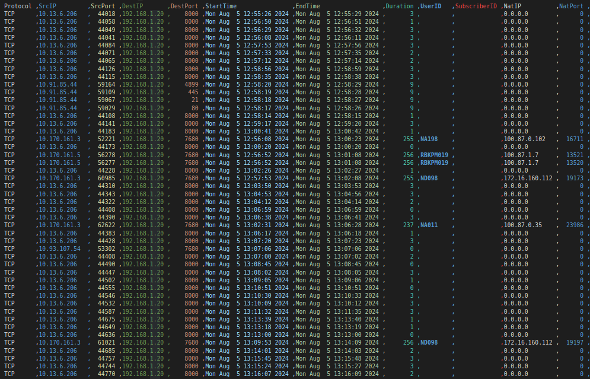Click destination port 4899
The width and height of the screenshot is (590, 379).
pyautogui.click(x=191, y=84)
